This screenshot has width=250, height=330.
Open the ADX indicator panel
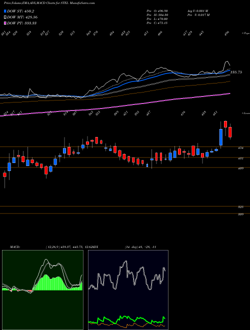(128, 290)
